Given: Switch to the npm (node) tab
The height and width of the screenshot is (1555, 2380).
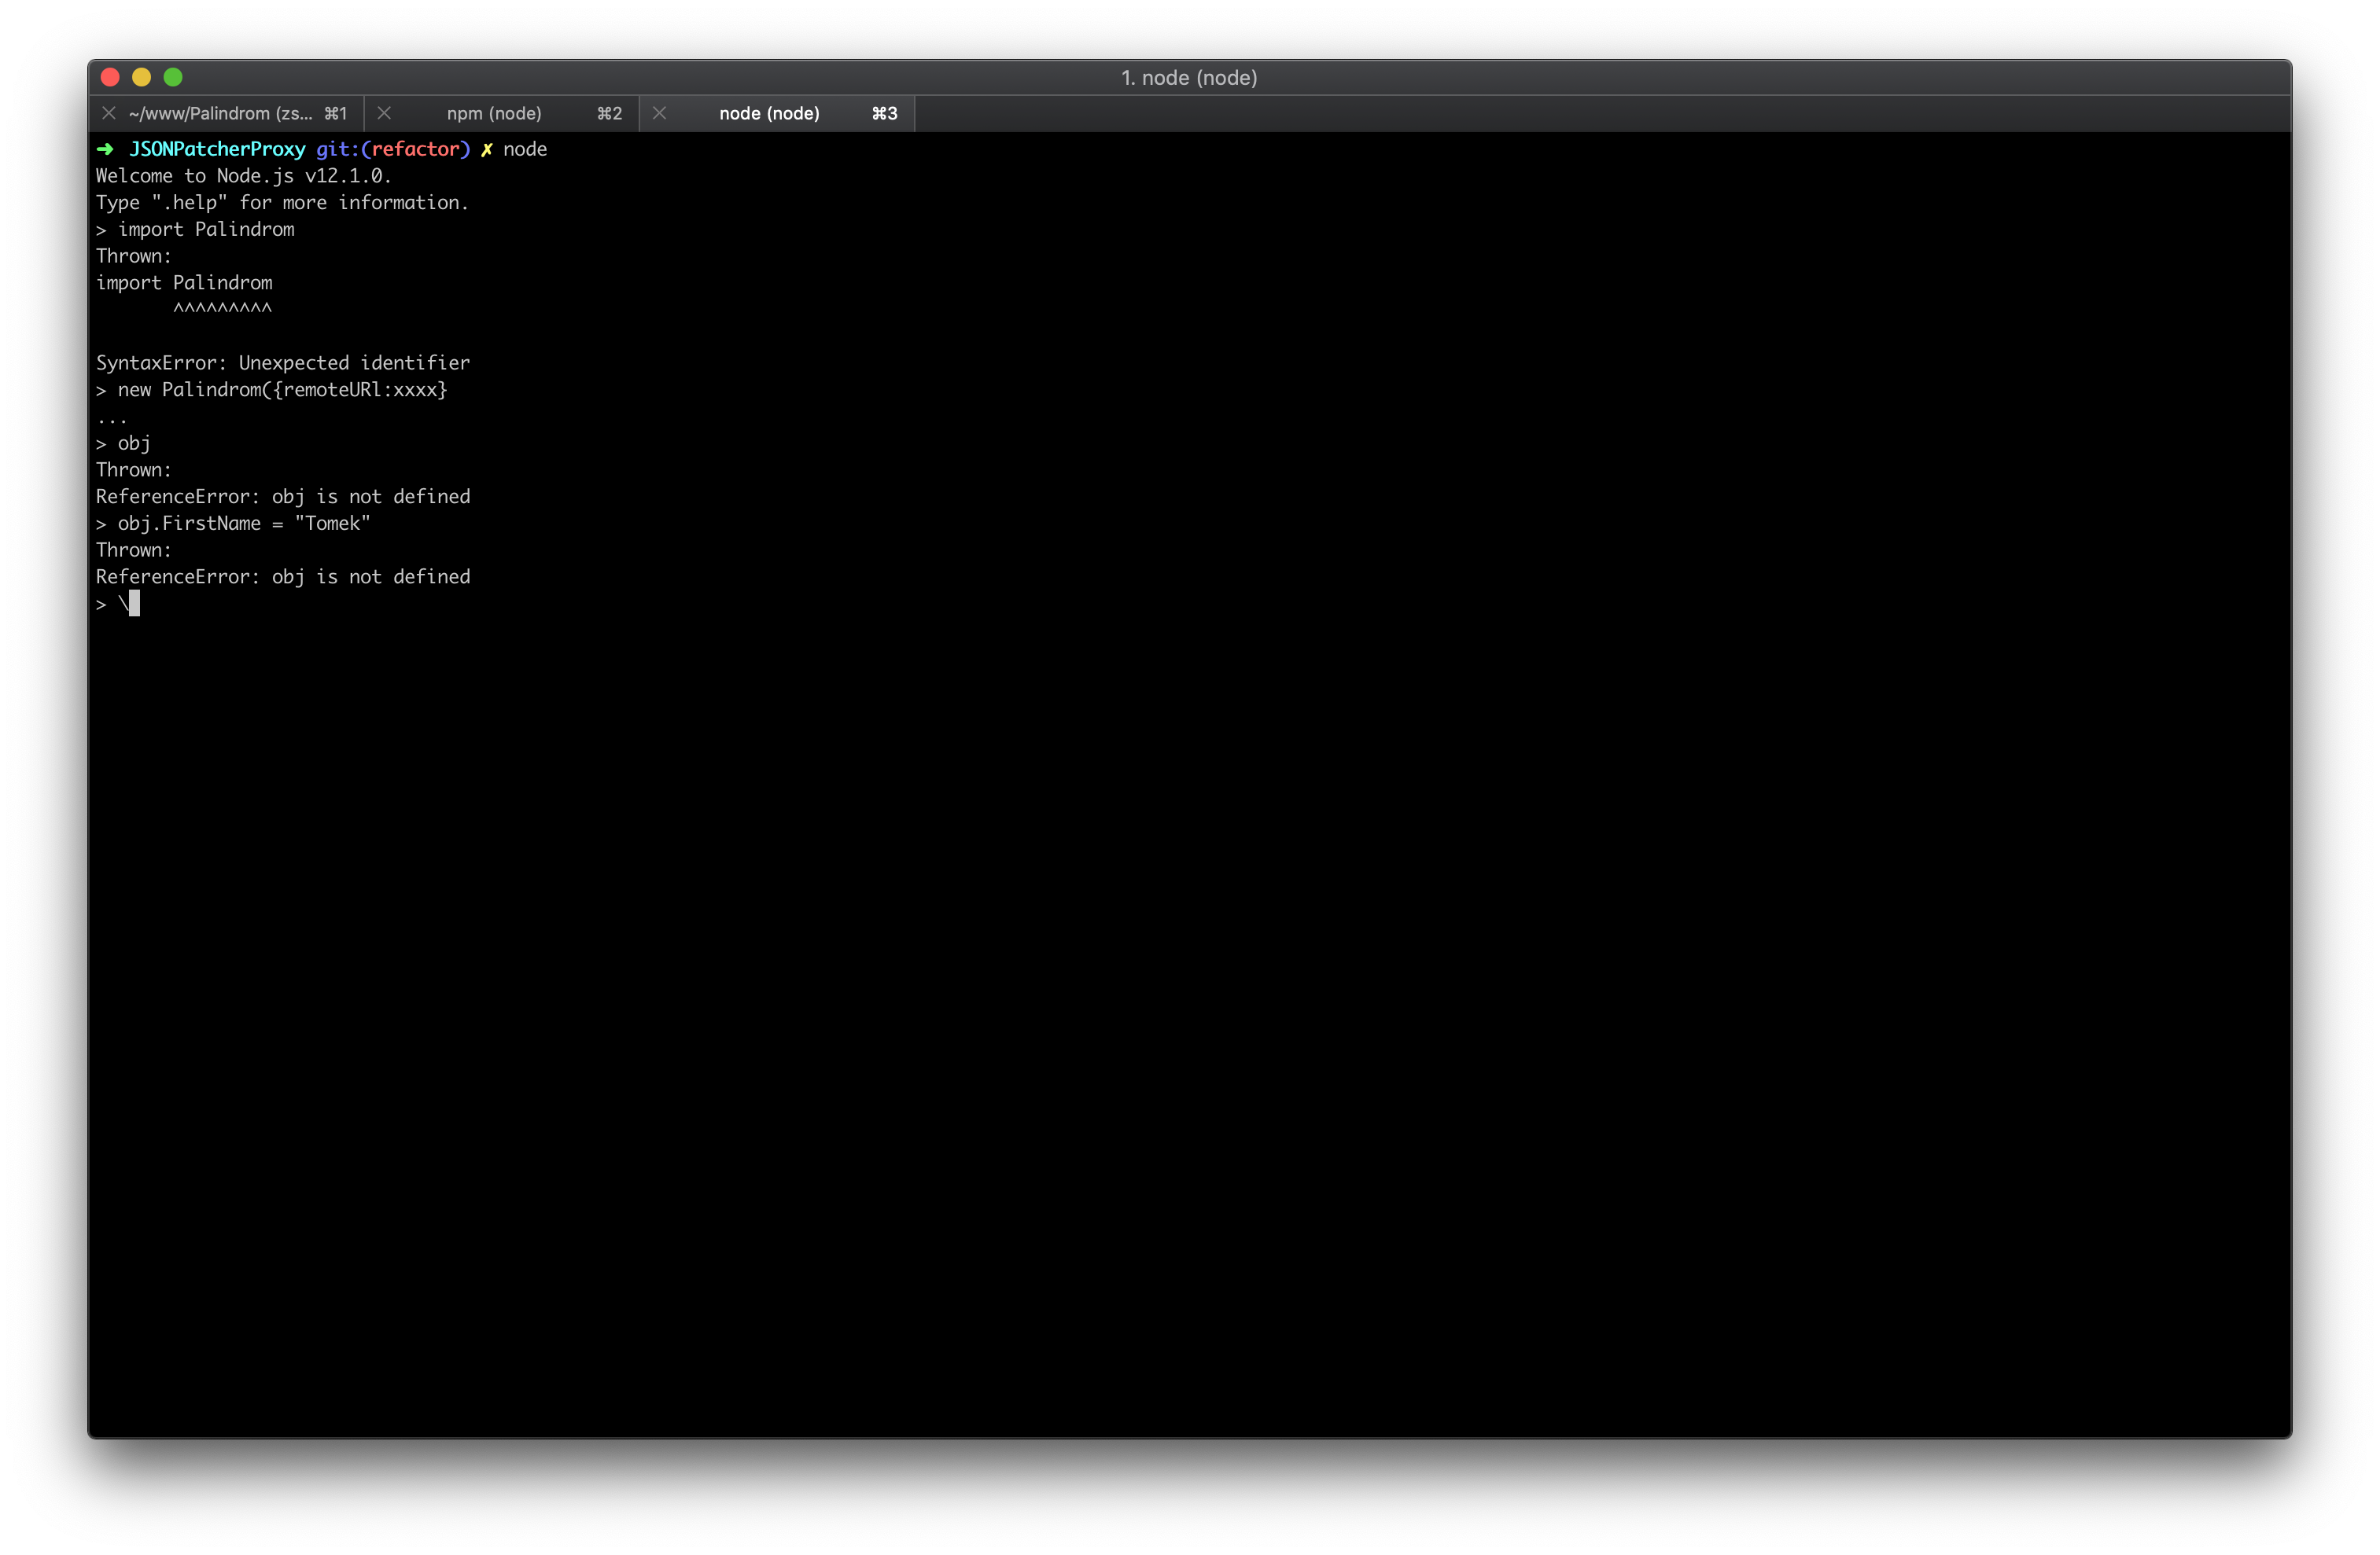Looking at the screenshot, I should 494,113.
